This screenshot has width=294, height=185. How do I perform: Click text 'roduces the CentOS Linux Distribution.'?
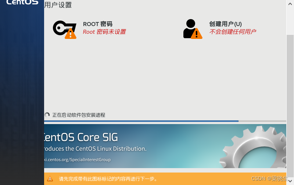point(95,149)
